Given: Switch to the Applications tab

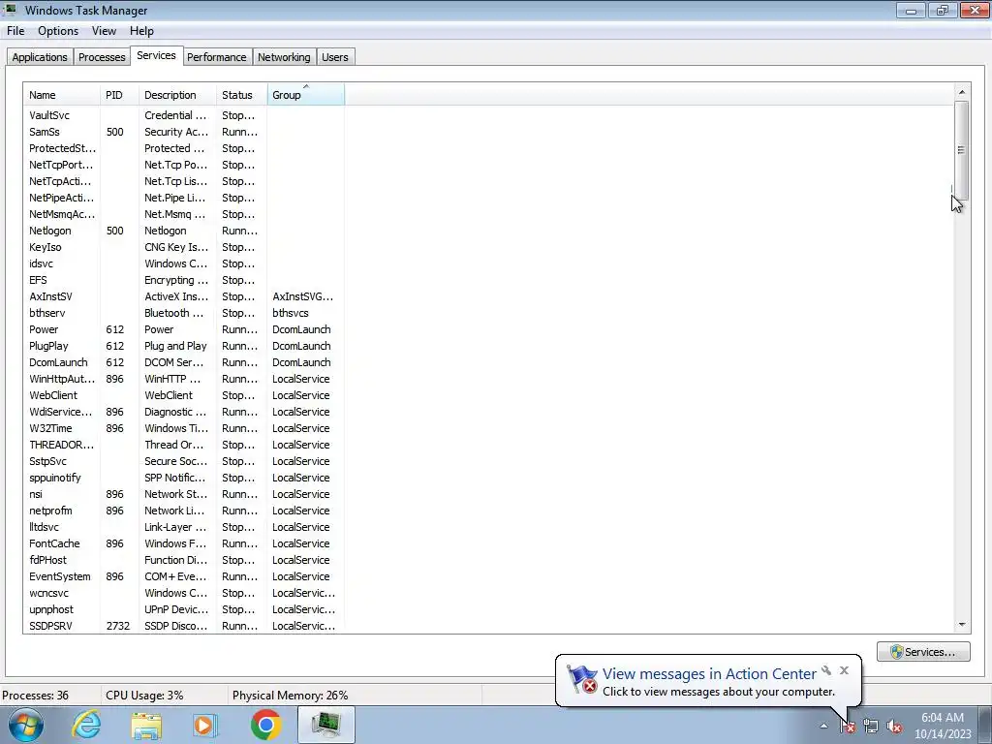Looking at the screenshot, I should [40, 57].
